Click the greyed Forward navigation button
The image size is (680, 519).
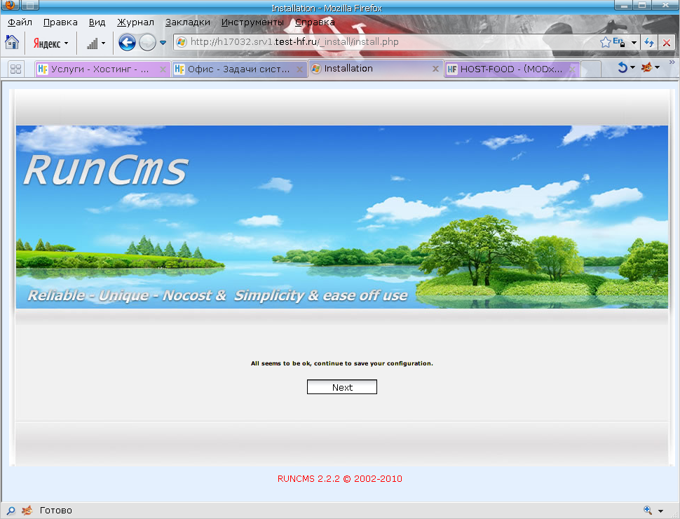pyautogui.click(x=147, y=43)
